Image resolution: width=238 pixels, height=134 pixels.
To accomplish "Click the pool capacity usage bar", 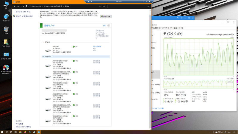I will 54,30.
